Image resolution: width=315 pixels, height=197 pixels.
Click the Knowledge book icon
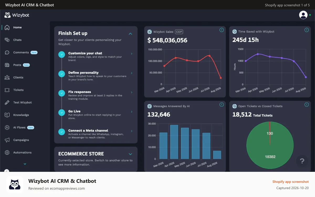point(7,115)
